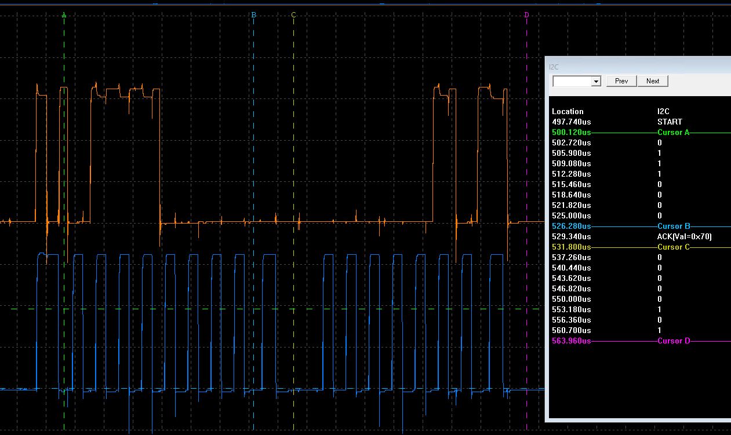Click the yellow Cursor C marker label
This screenshot has width=731, height=435.
pyautogui.click(x=293, y=16)
